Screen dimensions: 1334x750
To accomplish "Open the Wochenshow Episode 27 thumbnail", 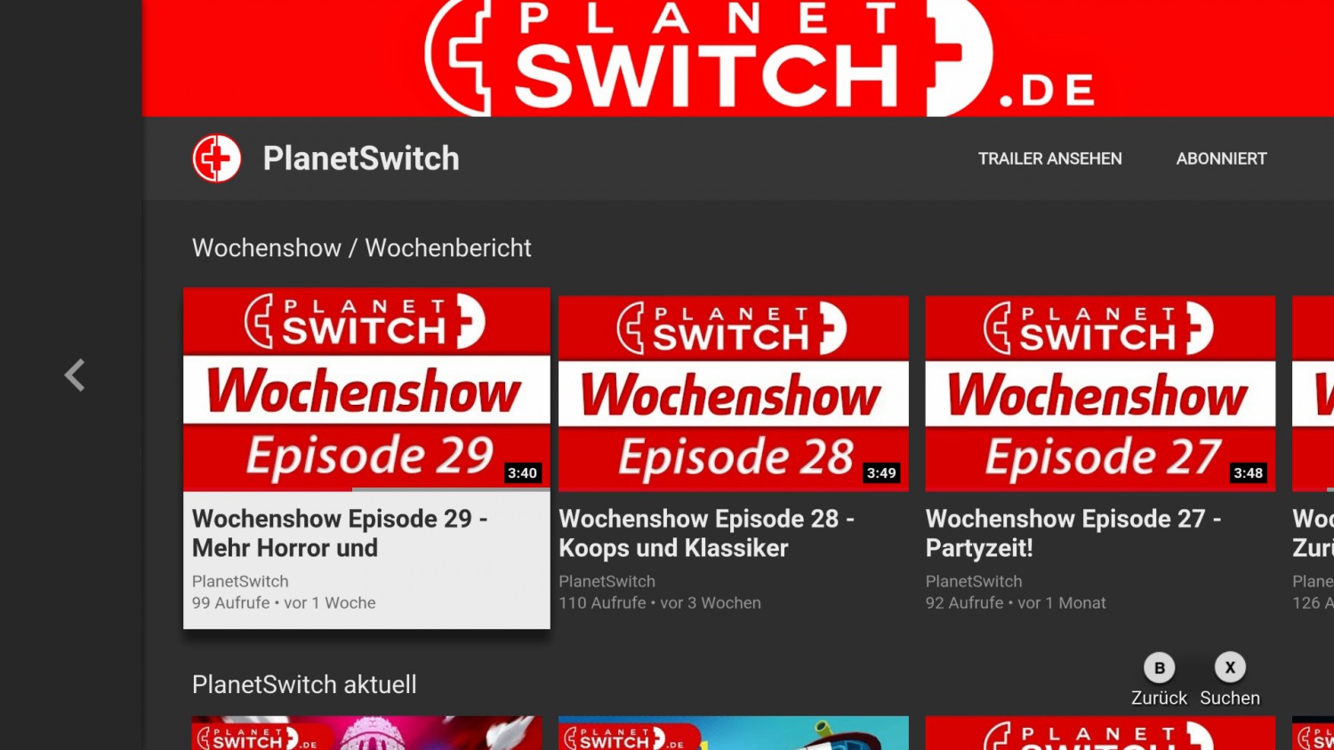I will (x=1100, y=393).
